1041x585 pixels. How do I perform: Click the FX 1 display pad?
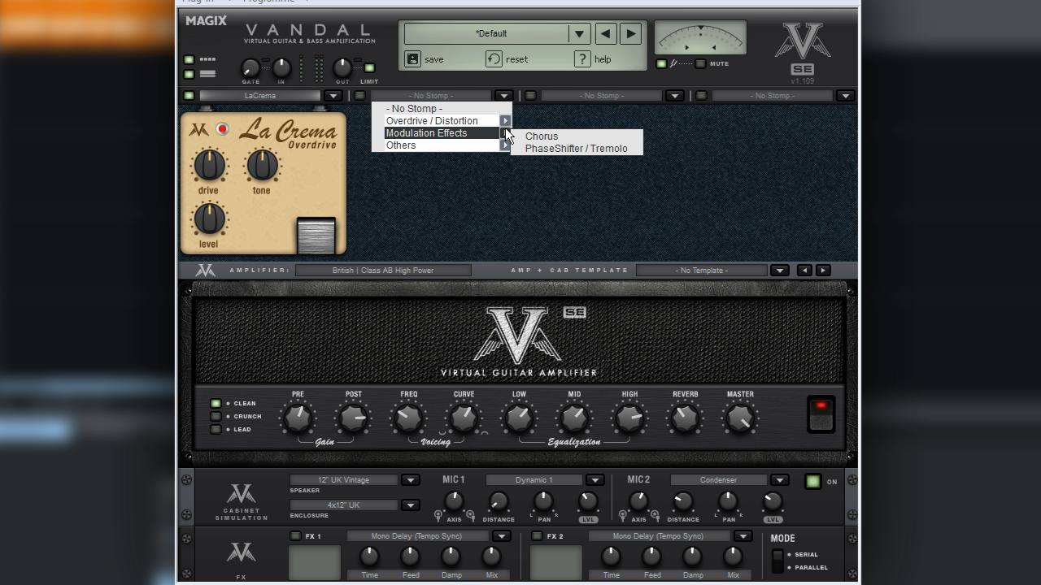tap(315, 562)
